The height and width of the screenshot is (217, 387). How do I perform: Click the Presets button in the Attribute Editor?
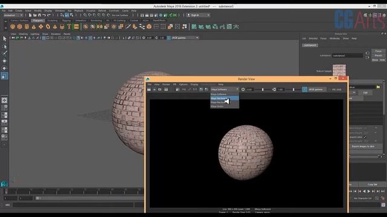379,55
